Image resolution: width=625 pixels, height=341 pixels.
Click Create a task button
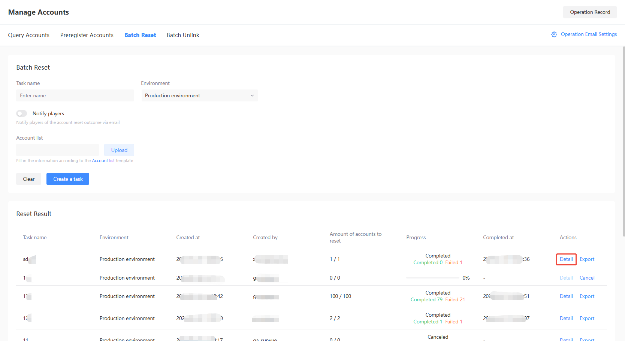[x=68, y=179]
